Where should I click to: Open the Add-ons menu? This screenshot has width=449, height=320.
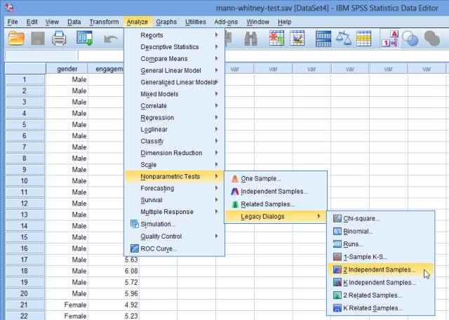pyautogui.click(x=226, y=22)
